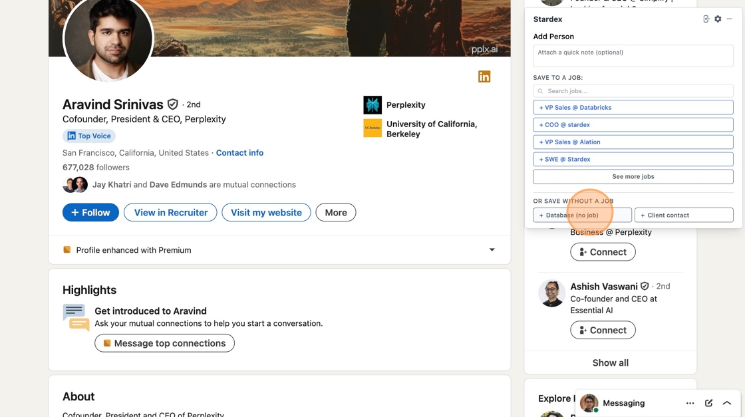Expand Profile enhanced with Premium section
This screenshot has height=417, width=745.
point(492,250)
